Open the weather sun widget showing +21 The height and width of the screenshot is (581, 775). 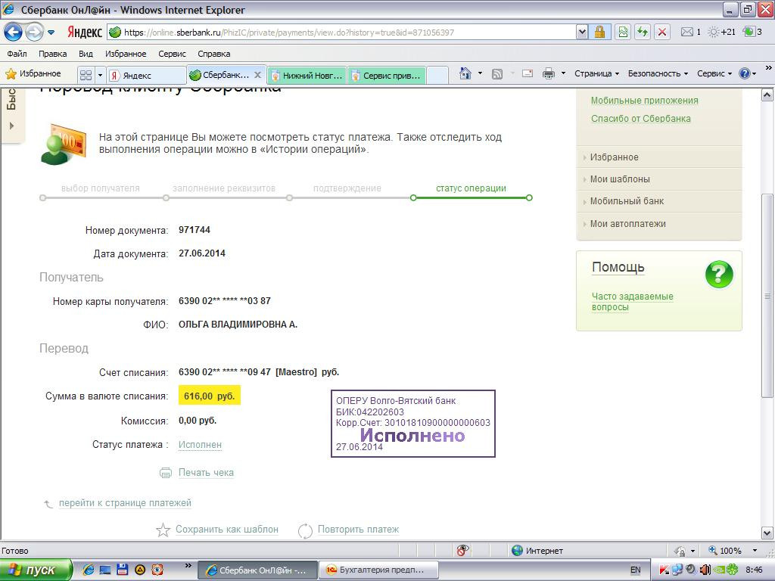[721, 32]
